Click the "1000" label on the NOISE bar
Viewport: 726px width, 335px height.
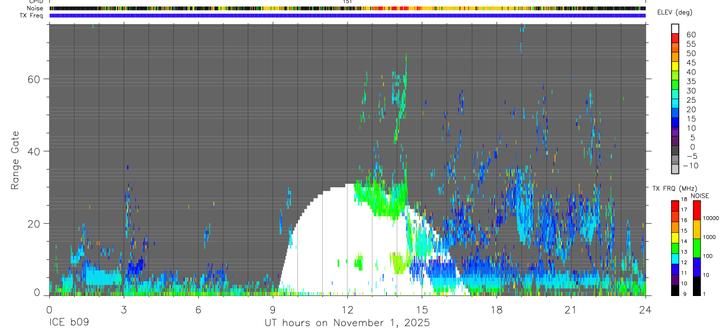[711, 237]
